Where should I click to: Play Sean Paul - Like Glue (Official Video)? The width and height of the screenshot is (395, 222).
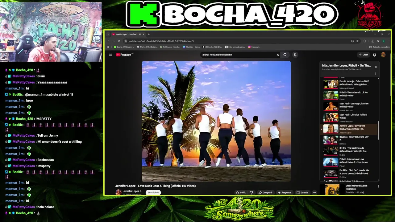[349, 117]
